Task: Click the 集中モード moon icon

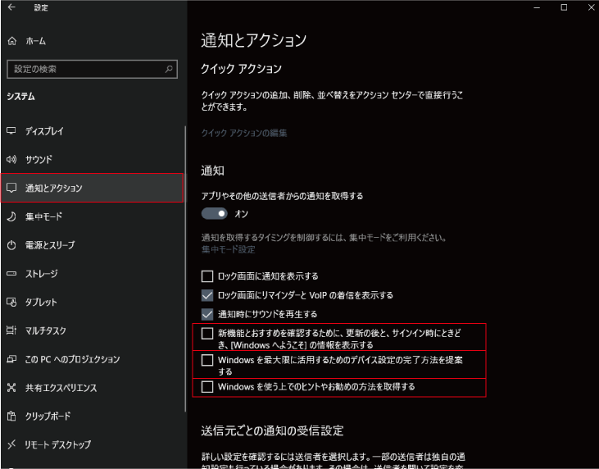Action: pyautogui.click(x=11, y=216)
